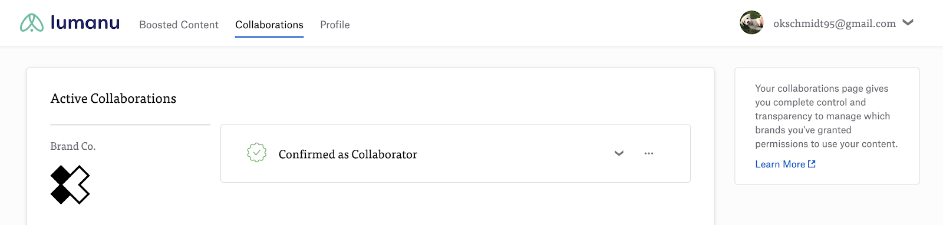
Task: Click the Confirmed as Collaborator card
Action: [456, 153]
